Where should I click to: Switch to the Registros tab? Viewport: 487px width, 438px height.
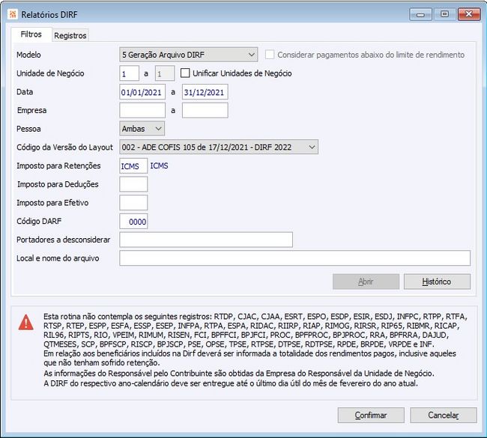click(x=70, y=35)
